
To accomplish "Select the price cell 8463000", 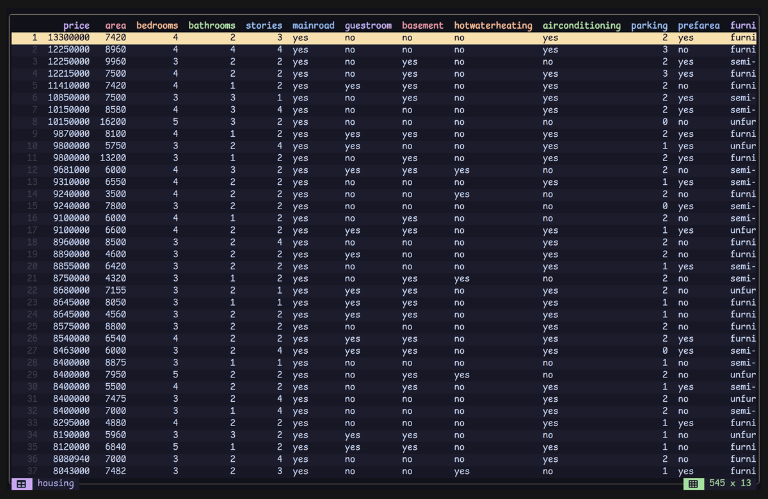I will (71, 351).
